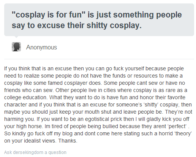Viewport: 196px width, 157px height.
Task: Click the phrase 'honor their favorite character'
Action: click(x=95, y=101)
